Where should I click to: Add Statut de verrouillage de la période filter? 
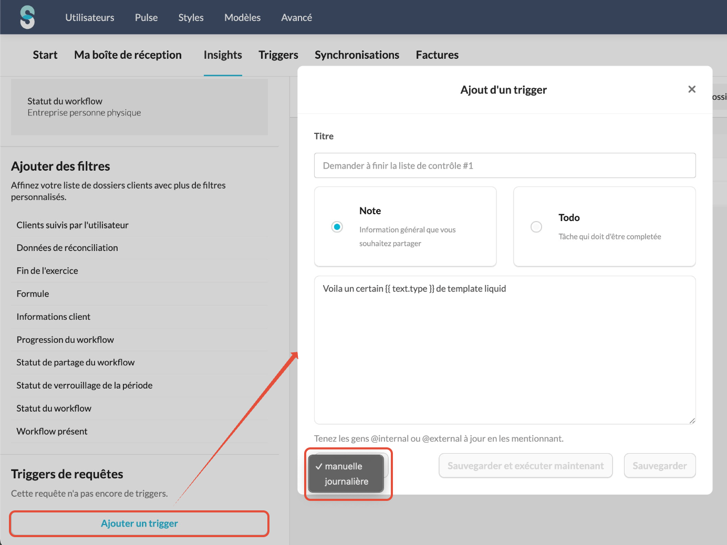point(140,385)
